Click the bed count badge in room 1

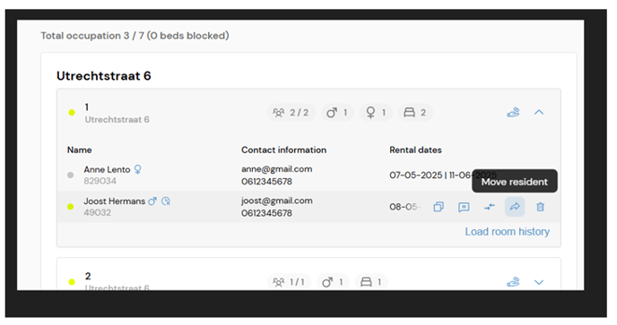(x=415, y=113)
